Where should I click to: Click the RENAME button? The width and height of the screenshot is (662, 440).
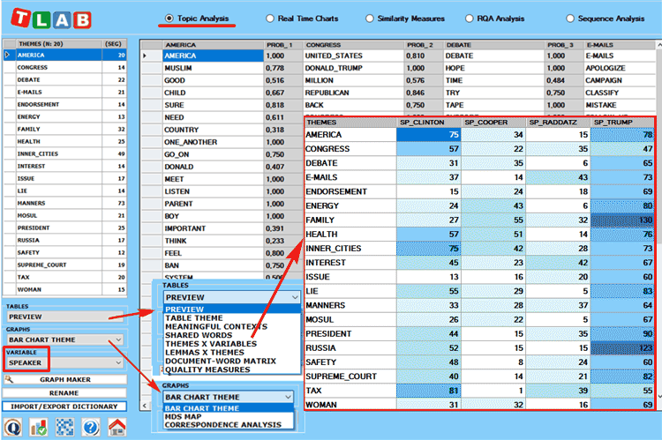tap(64, 392)
